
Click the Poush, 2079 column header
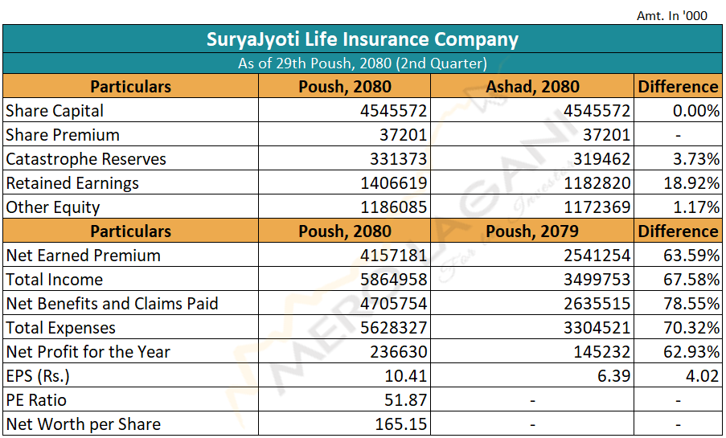click(532, 231)
